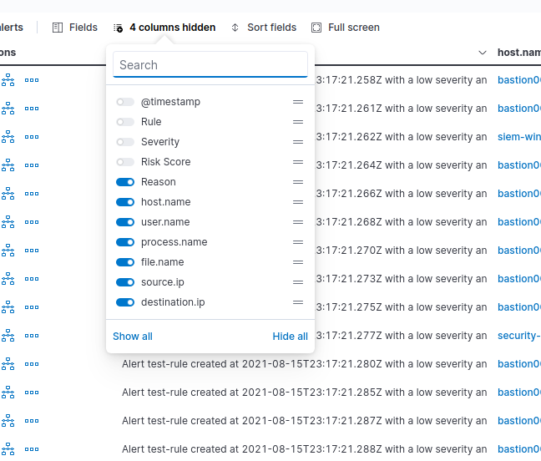Screen dimensions: 541x461
Task: Enable the Rule column switch
Action: 125,122
